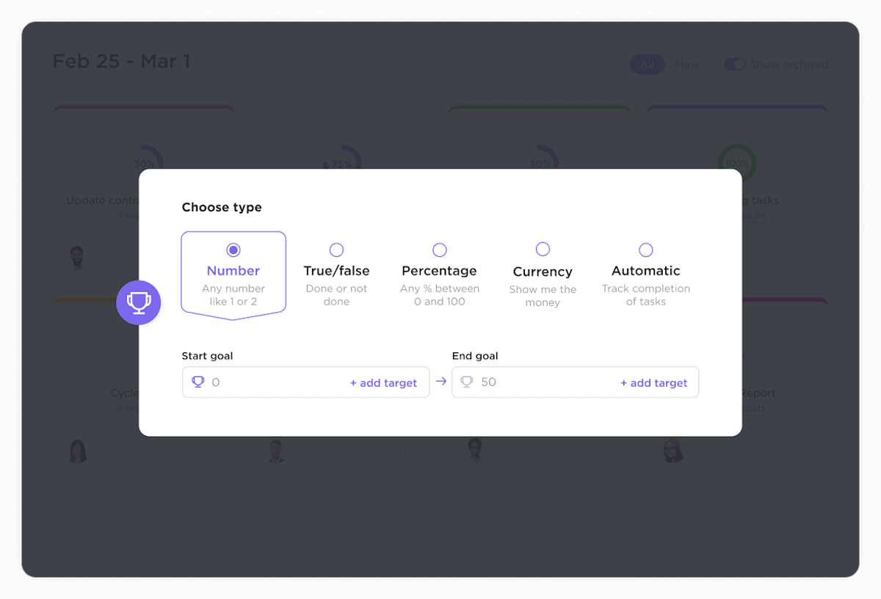Switch to the All filter
Viewport: 881px width, 599px height.
(x=647, y=65)
